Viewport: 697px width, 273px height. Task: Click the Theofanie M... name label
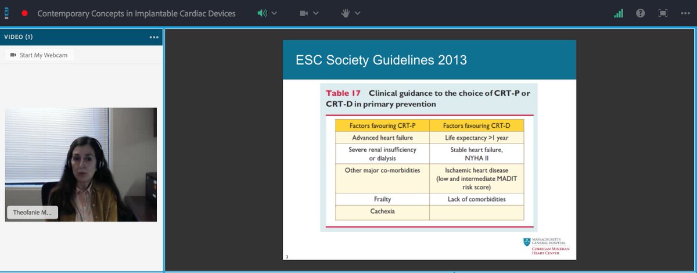(x=33, y=213)
